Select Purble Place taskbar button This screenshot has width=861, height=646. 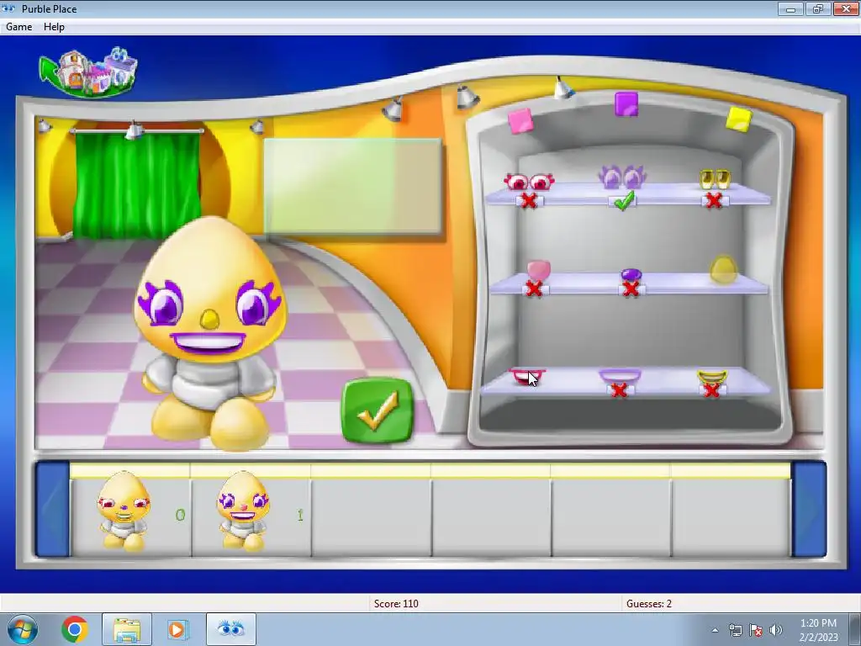point(230,629)
